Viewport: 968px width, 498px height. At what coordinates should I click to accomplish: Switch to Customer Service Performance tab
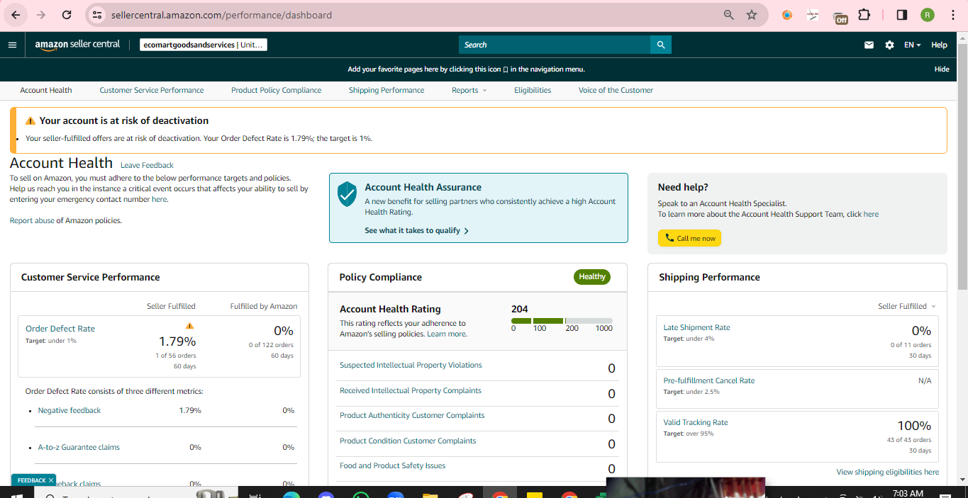(x=152, y=90)
